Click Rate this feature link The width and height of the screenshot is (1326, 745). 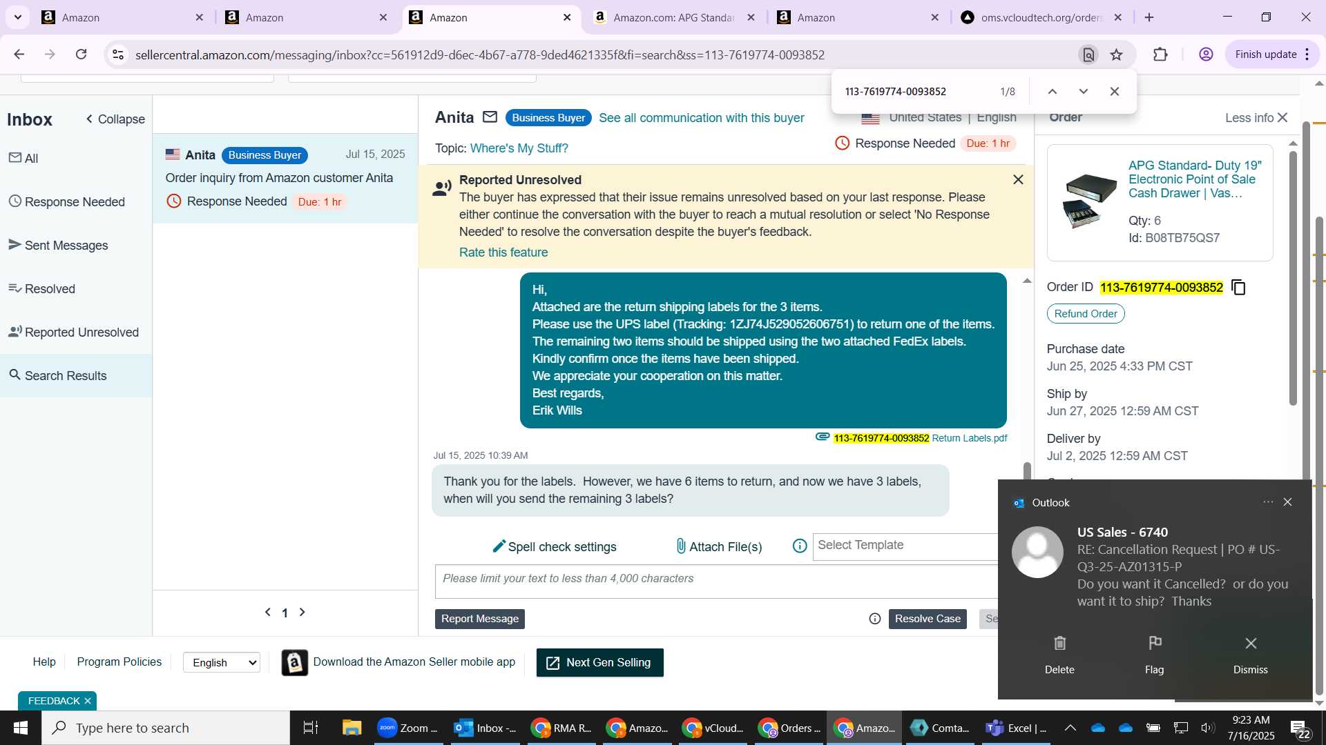503,252
